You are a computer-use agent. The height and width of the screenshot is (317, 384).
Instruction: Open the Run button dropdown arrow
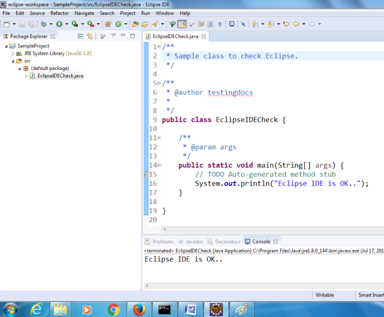(66, 24)
